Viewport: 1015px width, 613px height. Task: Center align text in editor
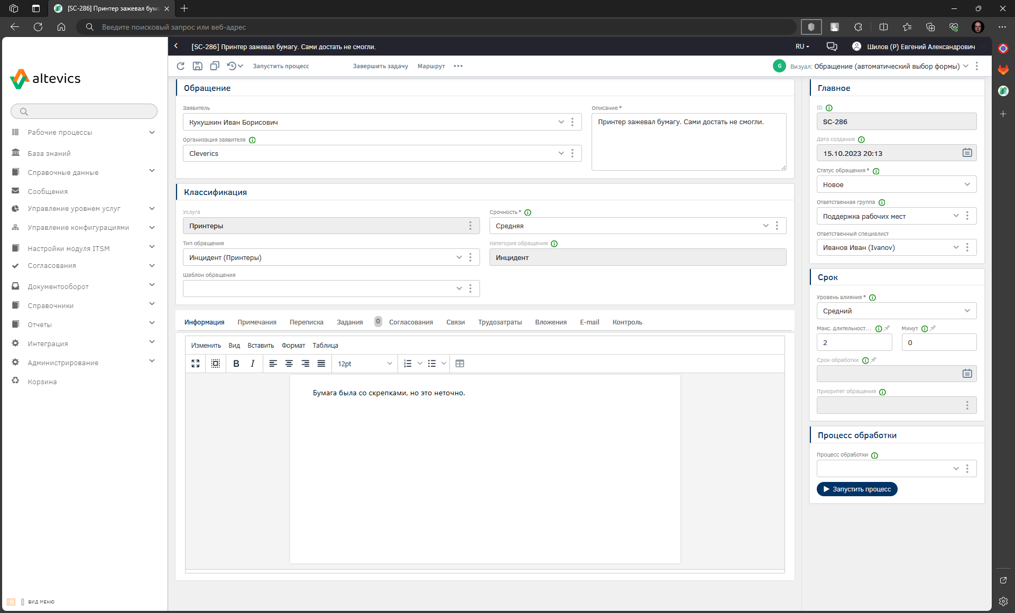pos(289,364)
